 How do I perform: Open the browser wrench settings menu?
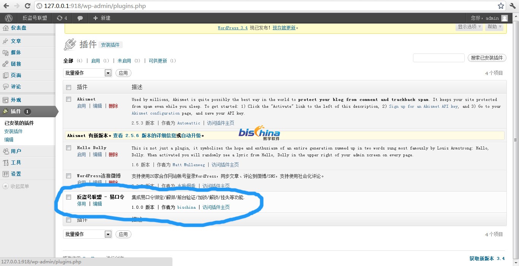point(513,6)
